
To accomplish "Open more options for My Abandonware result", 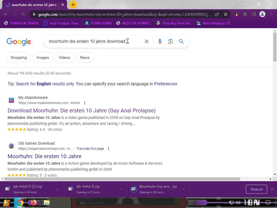I will click(85, 103).
